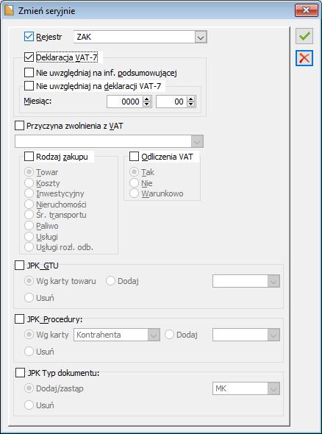Open the Rejestr ZAK dropdown
This screenshot has height=434, width=322.
pyautogui.click(x=201, y=37)
